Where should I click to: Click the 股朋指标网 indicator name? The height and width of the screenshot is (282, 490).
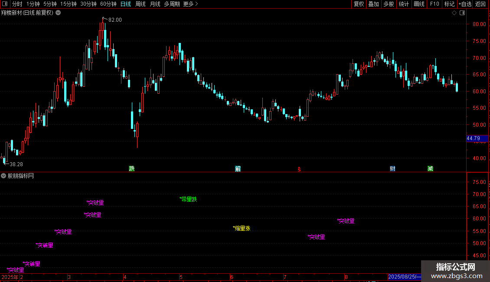point(21,176)
